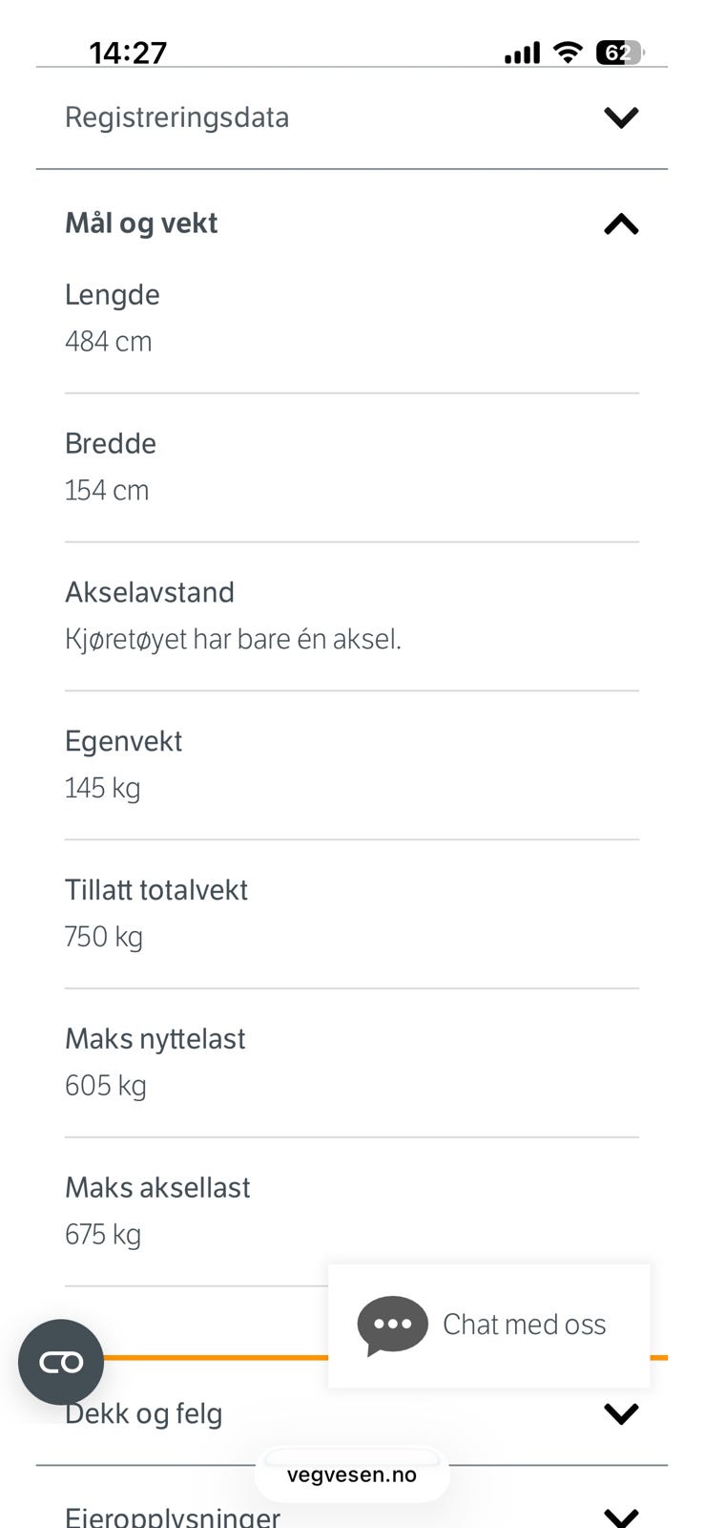Expand the Registreringsdata section chevron
This screenshot has width=704, height=1528.
tap(621, 117)
